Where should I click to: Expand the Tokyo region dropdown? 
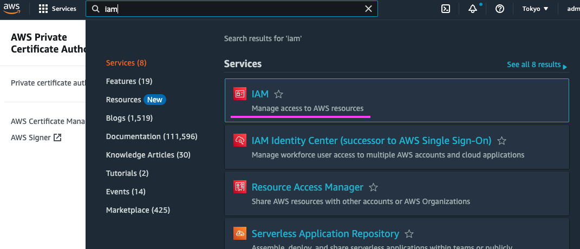tap(535, 9)
